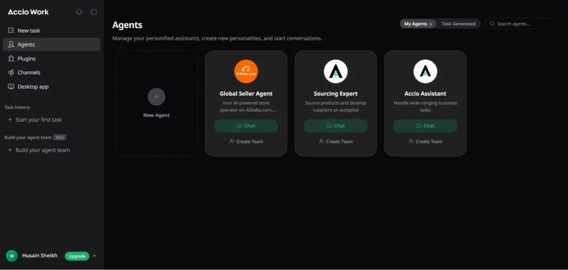Image resolution: width=568 pixels, height=270 pixels.
Task: Click the Search agents input field
Action: (520, 24)
